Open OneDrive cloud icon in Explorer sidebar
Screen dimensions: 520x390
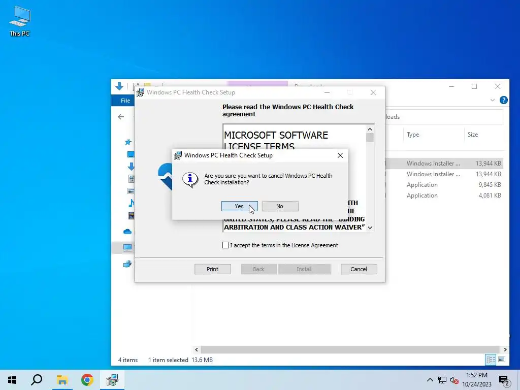click(127, 232)
